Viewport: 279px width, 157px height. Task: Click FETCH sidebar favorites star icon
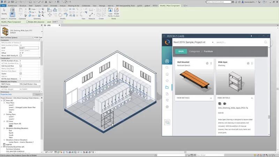[x=167, y=81]
